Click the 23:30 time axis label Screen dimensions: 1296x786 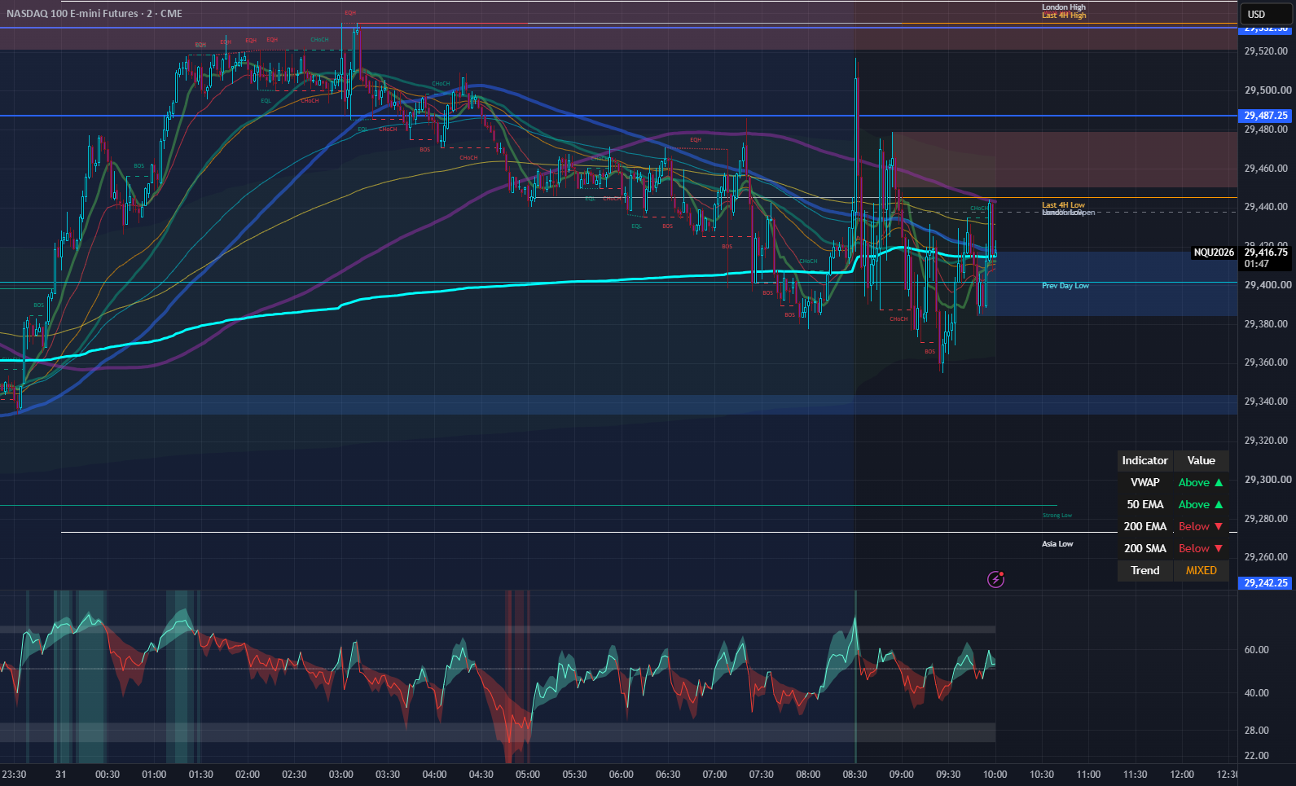(x=14, y=775)
